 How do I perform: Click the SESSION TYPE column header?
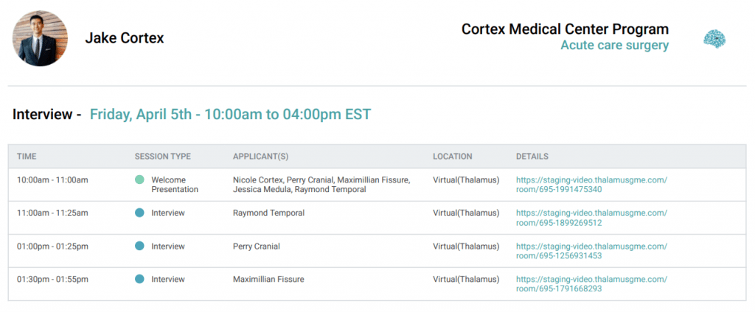point(162,156)
